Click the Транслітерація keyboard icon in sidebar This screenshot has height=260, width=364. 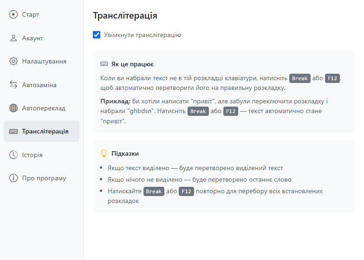pos(13,132)
